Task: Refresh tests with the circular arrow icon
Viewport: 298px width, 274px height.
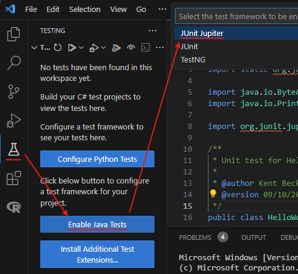Action: coord(58,47)
